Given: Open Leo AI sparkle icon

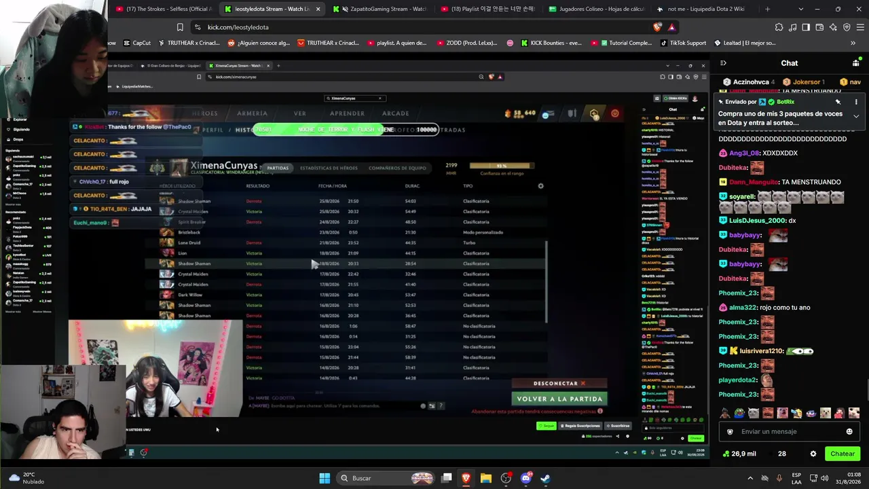Looking at the screenshot, I should (x=833, y=27).
